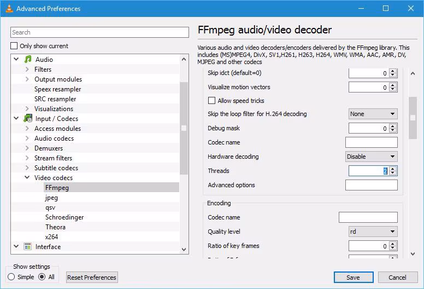
Task: Decrease Debug mask value
Action: click(393, 131)
